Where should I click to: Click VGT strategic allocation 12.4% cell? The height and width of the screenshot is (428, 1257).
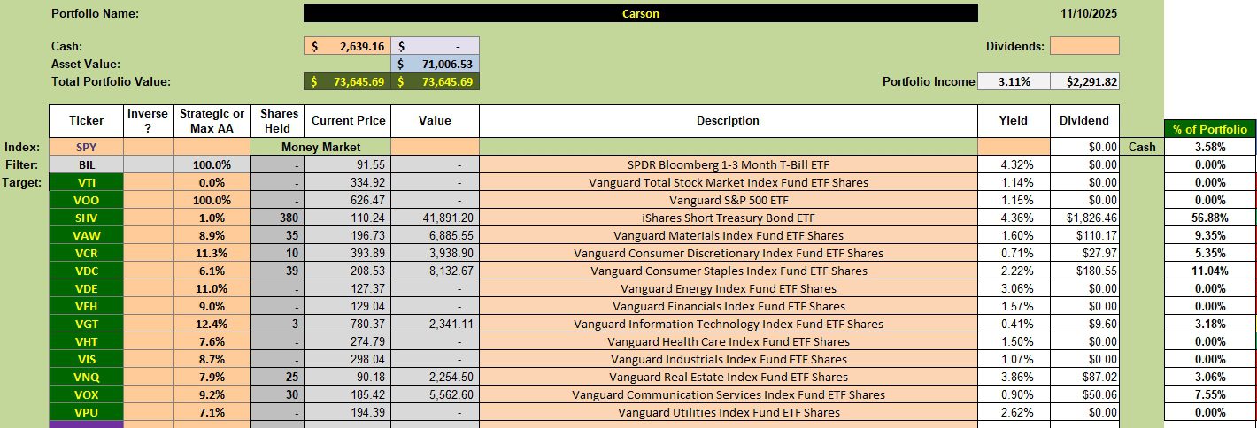tap(212, 324)
